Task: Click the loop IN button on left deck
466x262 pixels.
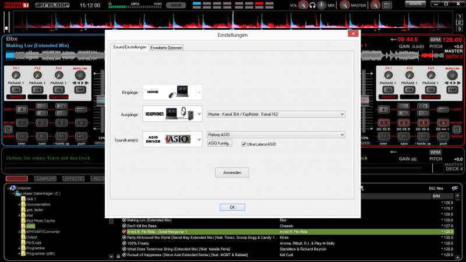Action: pyautogui.click(x=41, y=113)
